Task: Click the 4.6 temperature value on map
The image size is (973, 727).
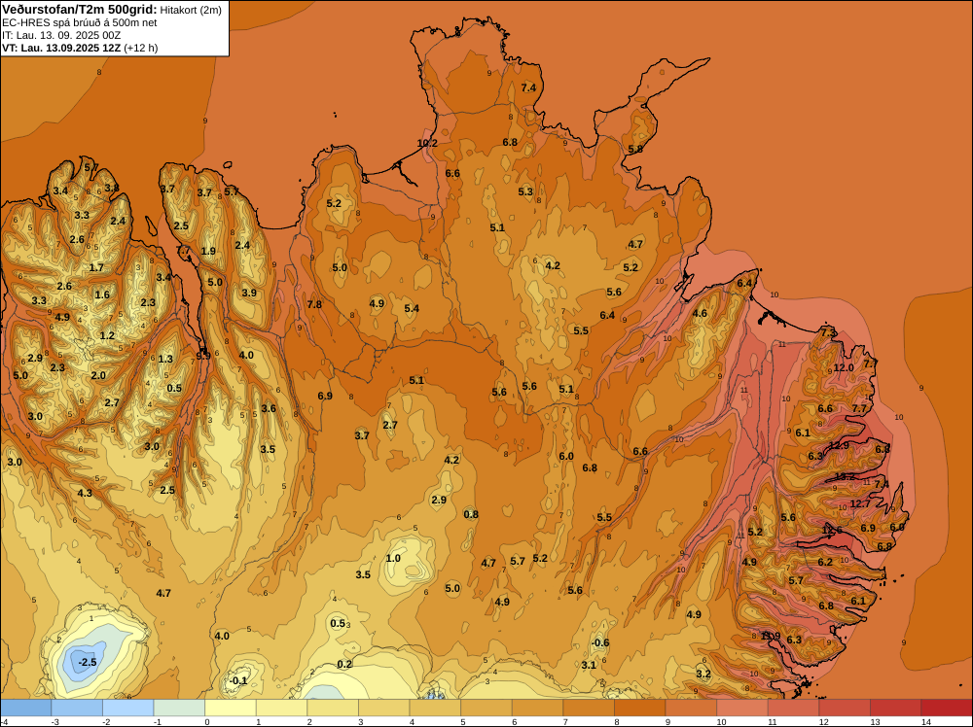Action: [x=700, y=313]
